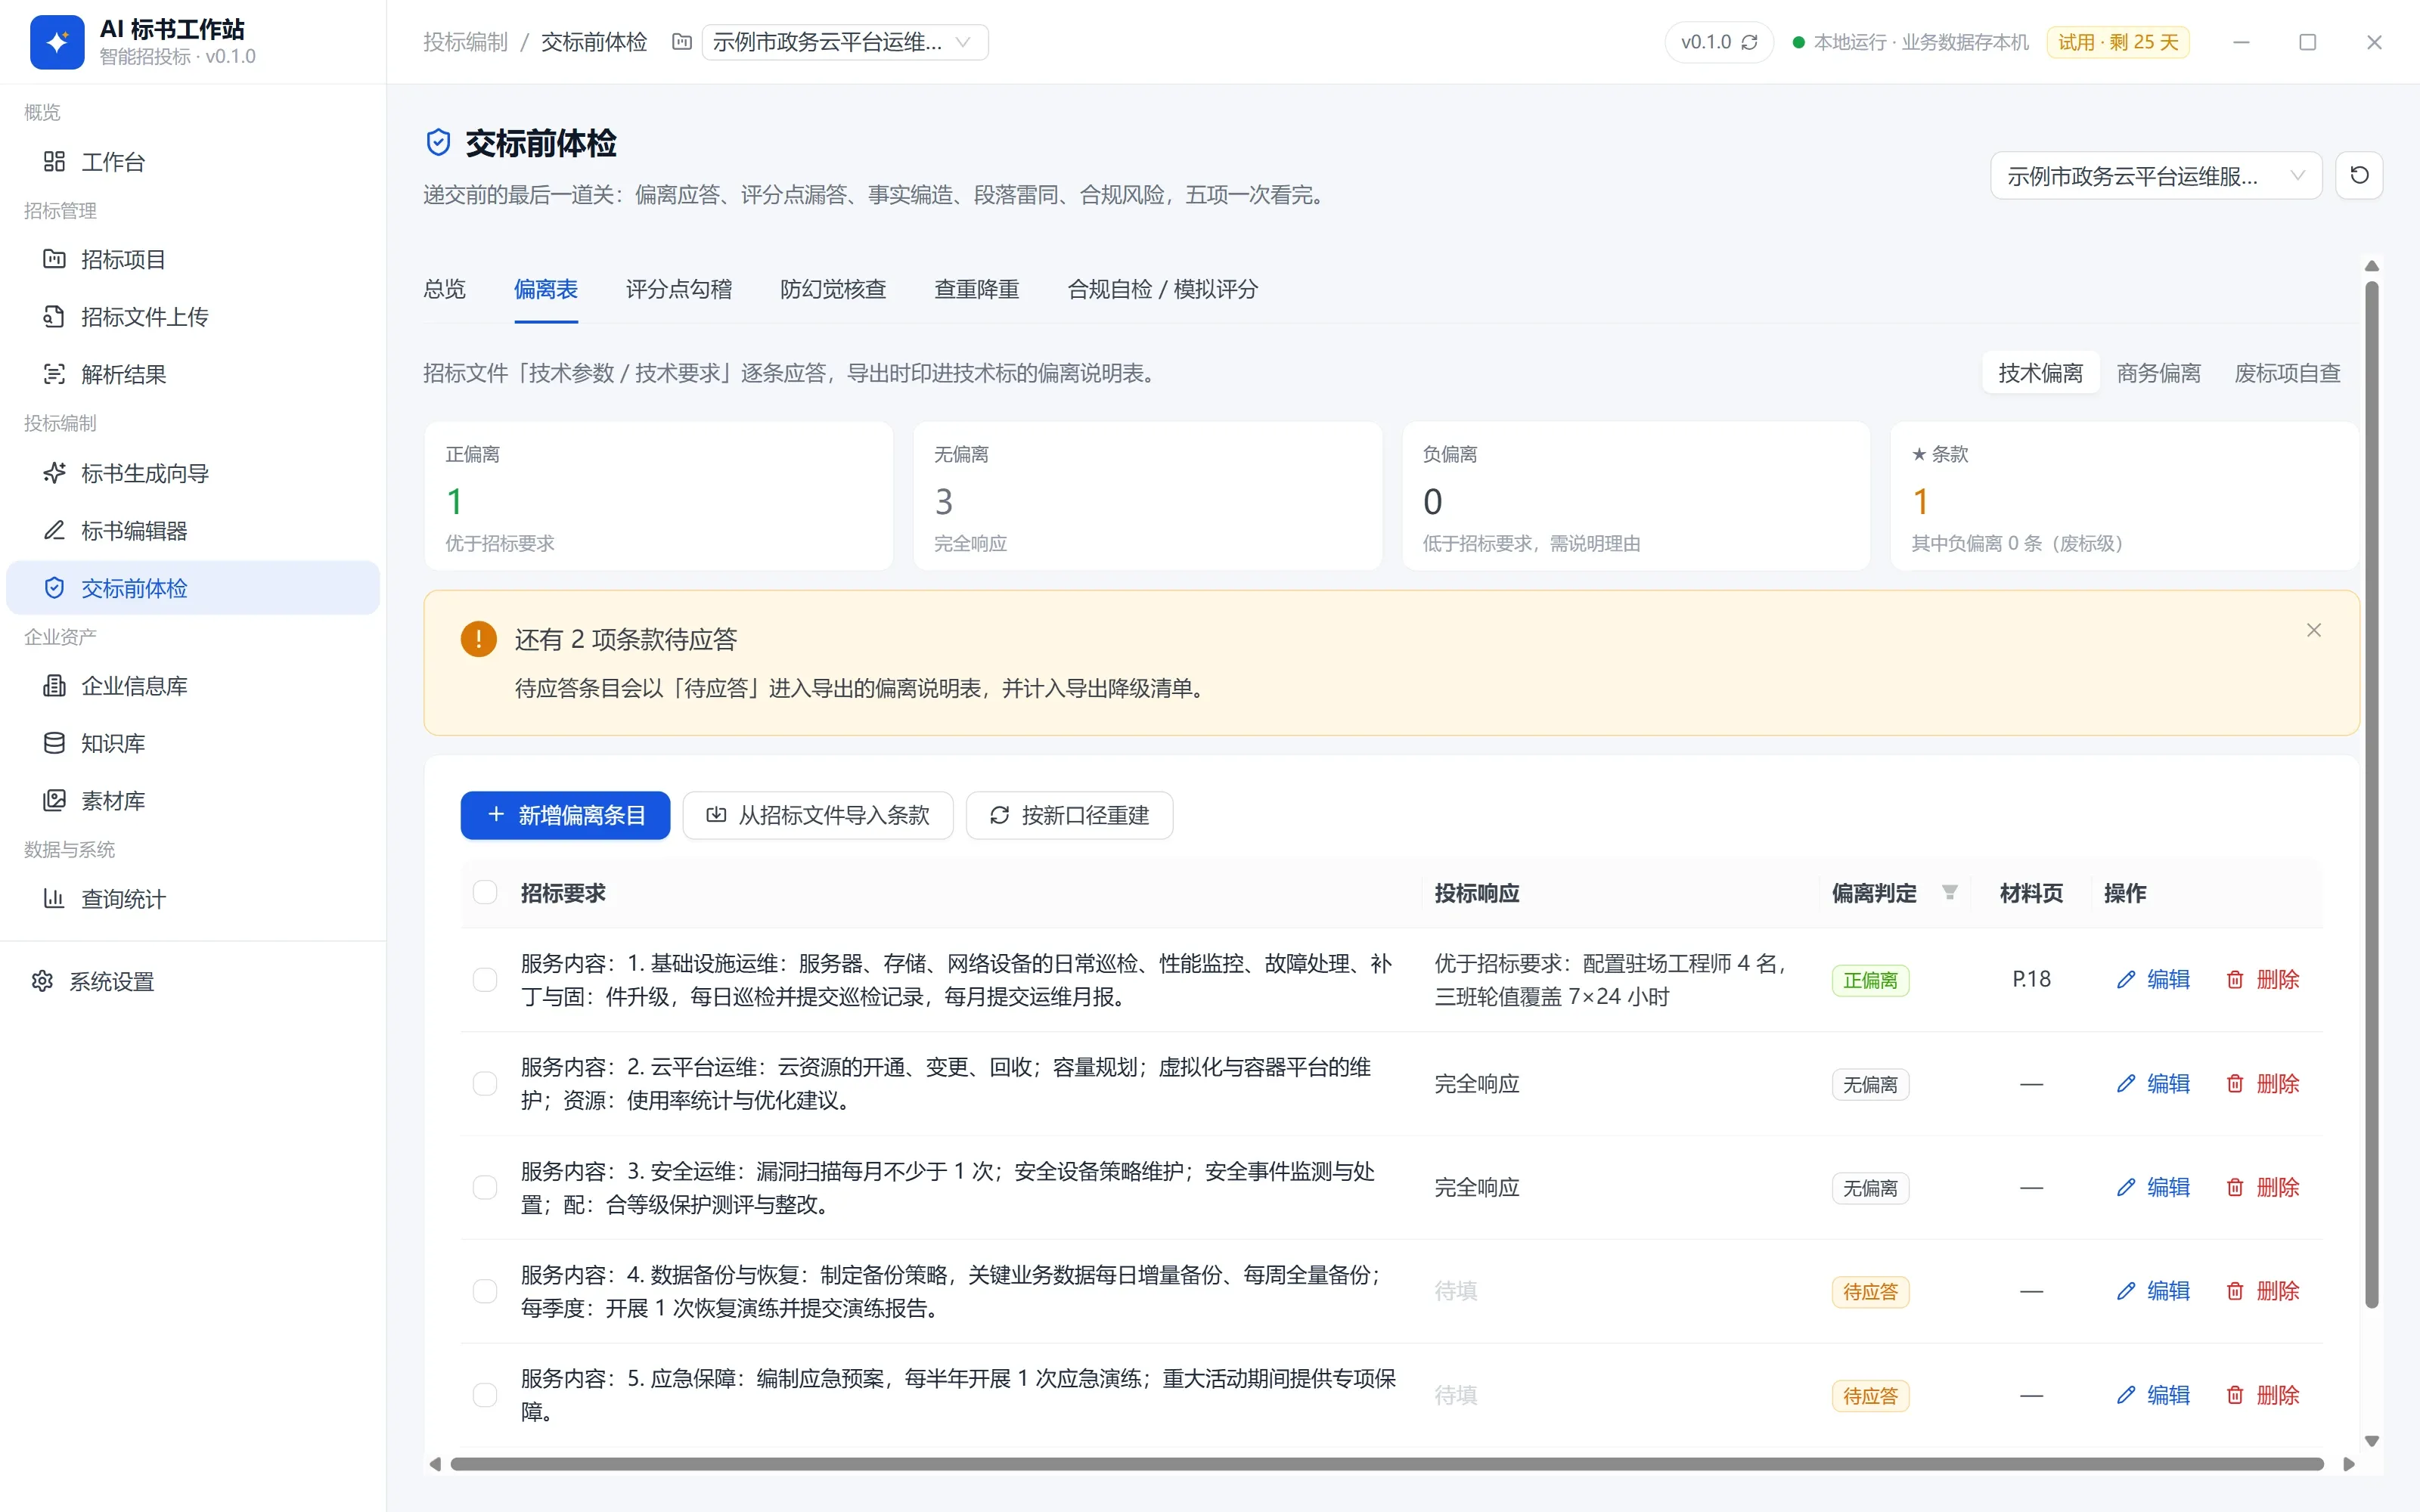2420x1512 pixels.
Task: Dismiss the 还有 2 项条款待应答 alert
Action: [x=2314, y=630]
